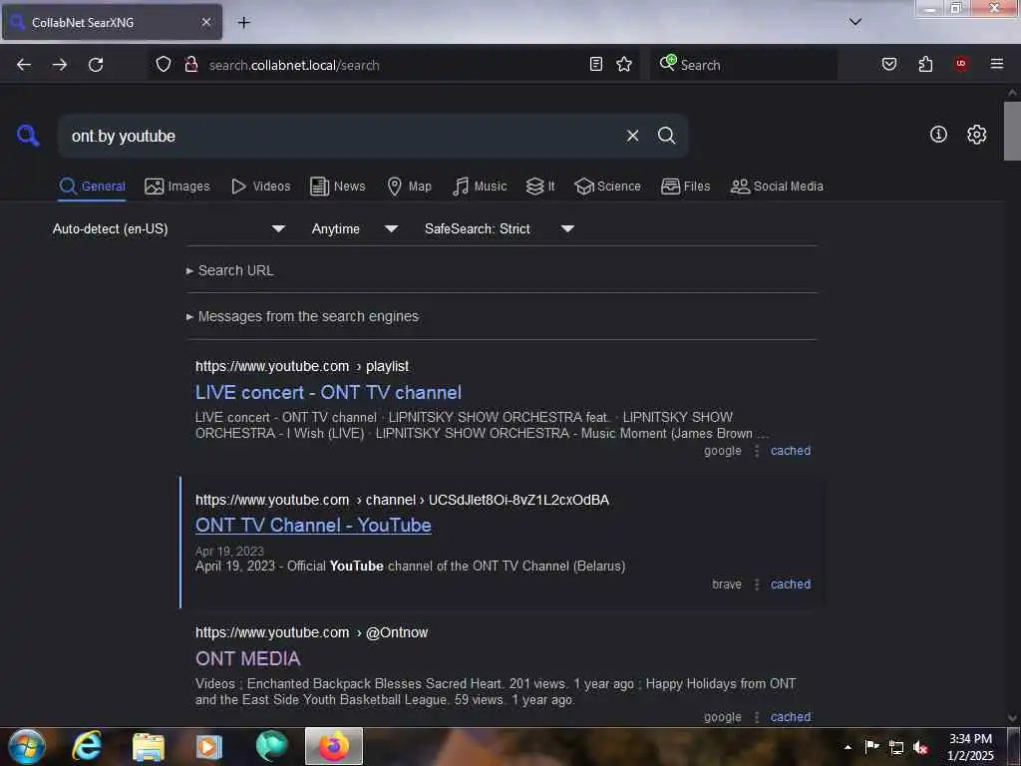Open the SafeSearch: Strict dropdown
The height and width of the screenshot is (766, 1021).
pos(499,228)
